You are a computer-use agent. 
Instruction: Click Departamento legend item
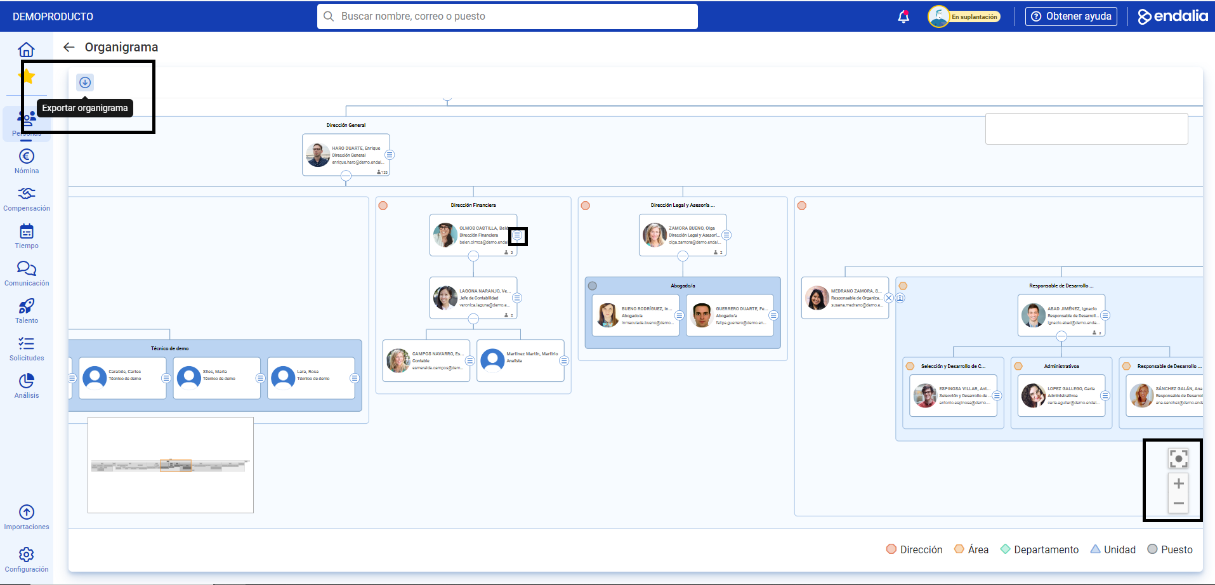[x=1039, y=549]
